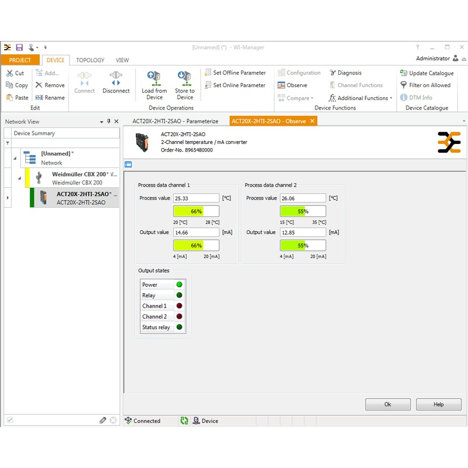The height and width of the screenshot is (468, 468).
Task: Click channel 2 process value 55% bar
Action: [303, 211]
